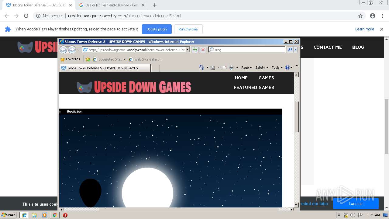
Task: Click IE vertical scrollbar down arrow
Action: tap(296, 205)
